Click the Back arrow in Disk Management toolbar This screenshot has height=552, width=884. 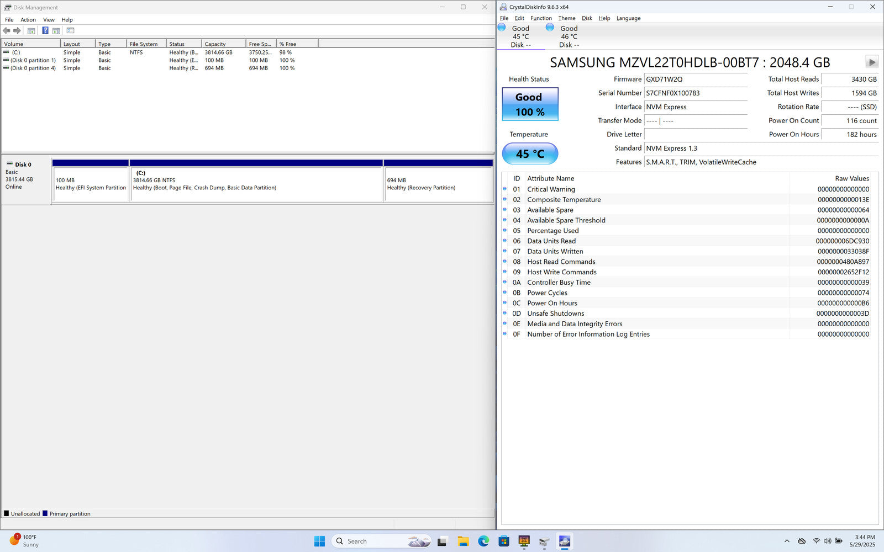click(x=7, y=31)
